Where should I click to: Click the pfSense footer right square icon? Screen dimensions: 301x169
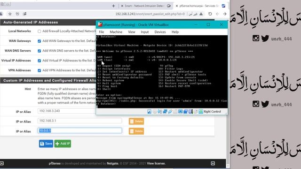coord(213,163)
